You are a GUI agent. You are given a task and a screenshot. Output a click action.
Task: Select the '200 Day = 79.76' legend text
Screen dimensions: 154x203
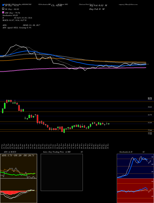12,13
